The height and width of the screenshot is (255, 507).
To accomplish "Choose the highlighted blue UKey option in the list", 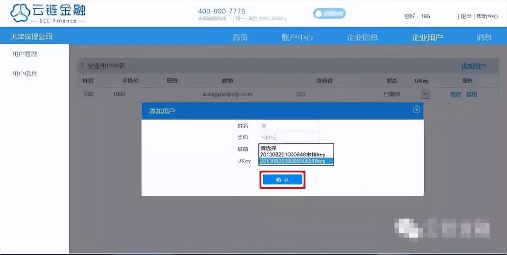I will coord(296,161).
